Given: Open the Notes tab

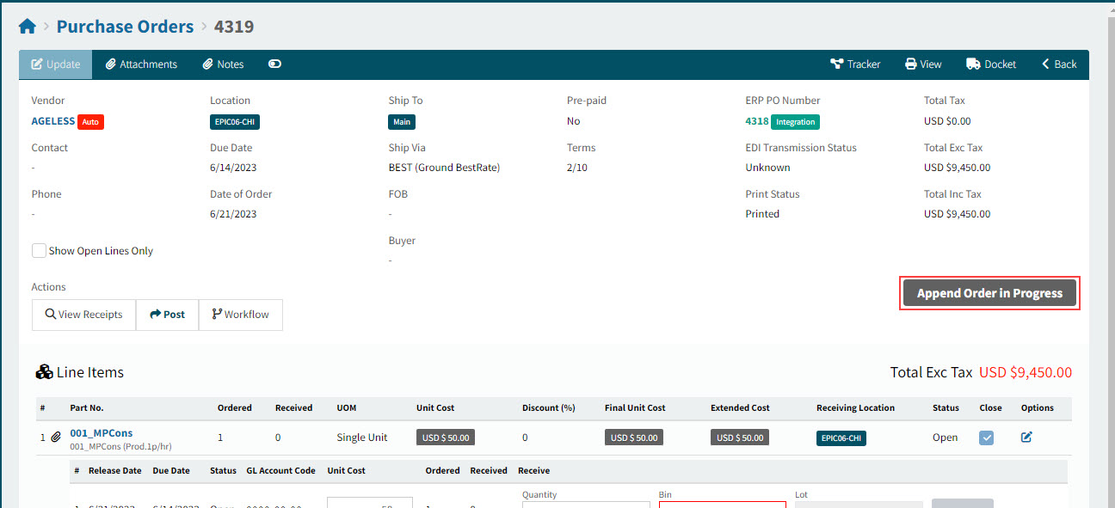Looking at the screenshot, I should pos(223,64).
